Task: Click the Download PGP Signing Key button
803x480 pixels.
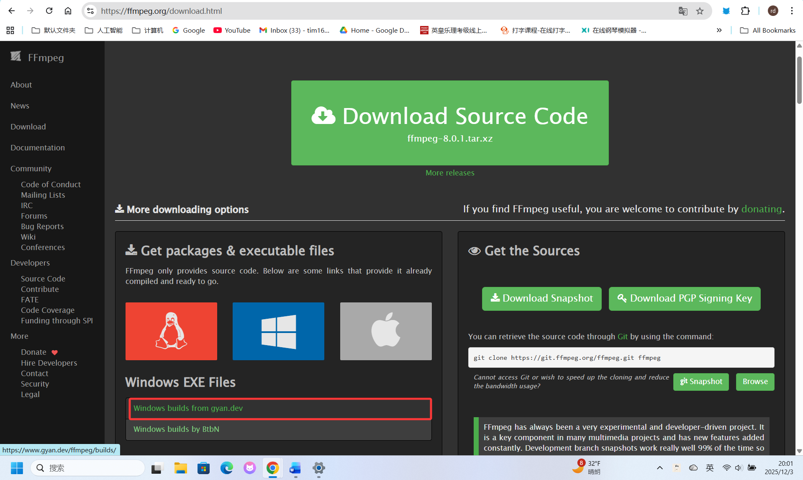Action: [685, 298]
